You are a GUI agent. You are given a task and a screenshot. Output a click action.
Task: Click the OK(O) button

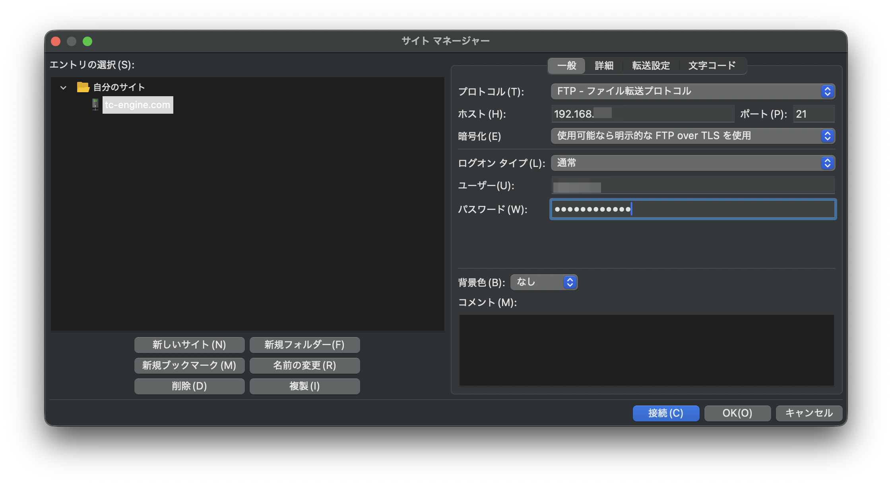[x=737, y=413]
